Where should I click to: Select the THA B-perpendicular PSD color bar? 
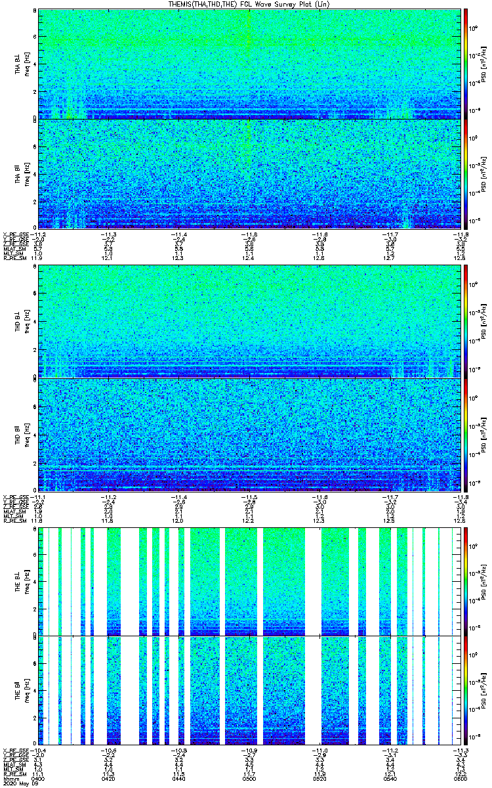click(x=466, y=63)
